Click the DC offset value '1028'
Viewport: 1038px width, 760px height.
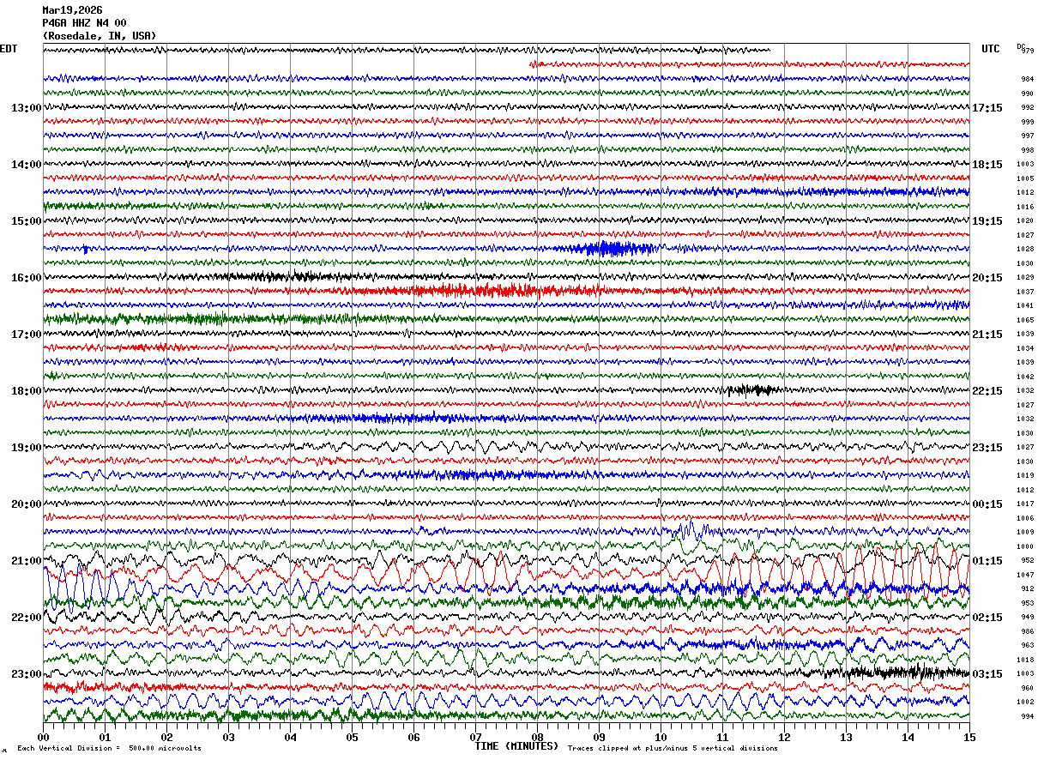click(x=1025, y=250)
